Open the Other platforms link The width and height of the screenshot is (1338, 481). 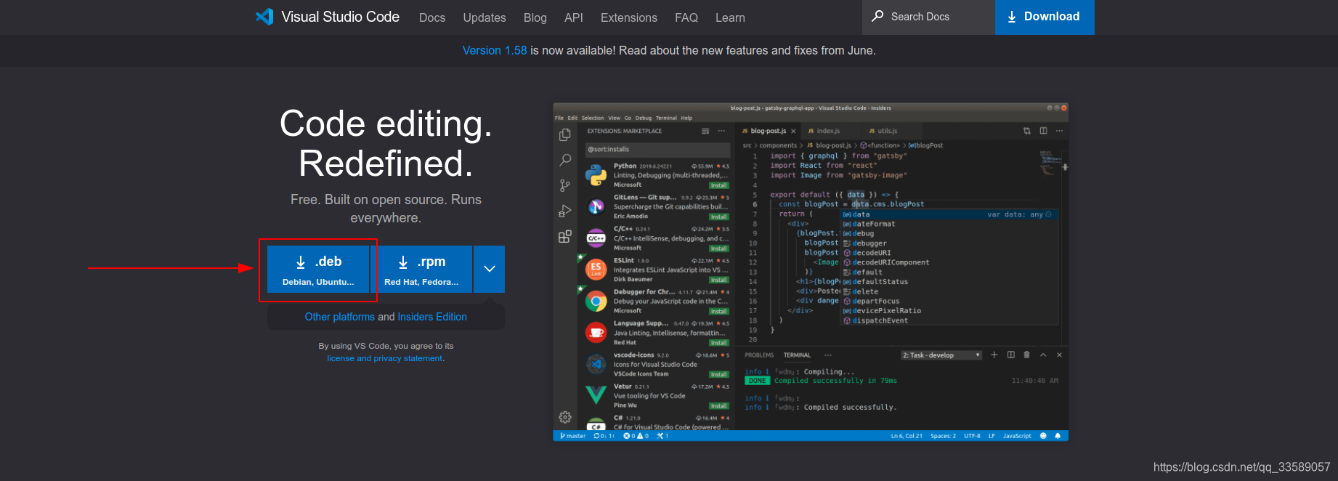(340, 317)
